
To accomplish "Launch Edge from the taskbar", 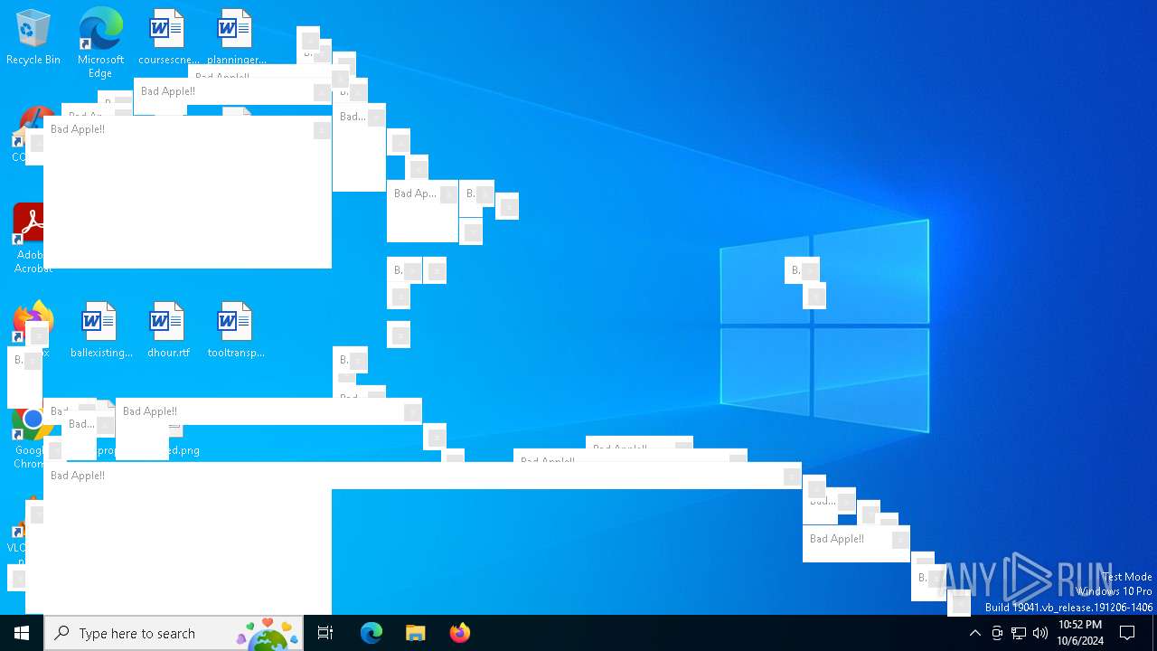I will pos(372,633).
